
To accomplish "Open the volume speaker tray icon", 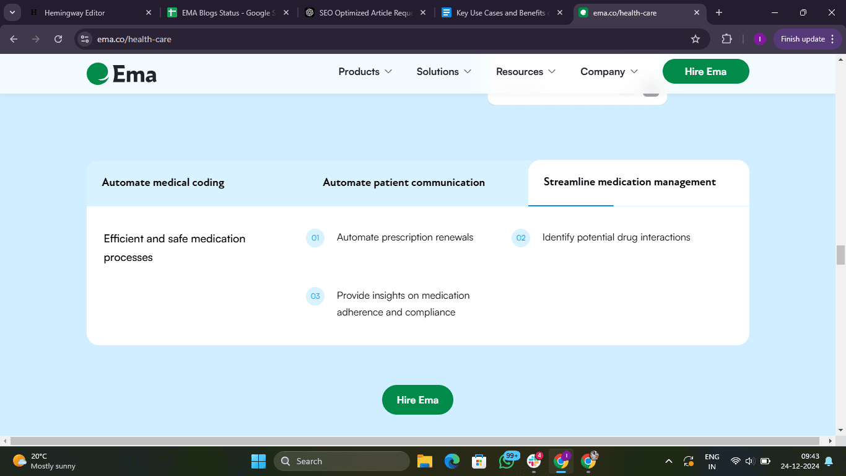I will coord(749,461).
